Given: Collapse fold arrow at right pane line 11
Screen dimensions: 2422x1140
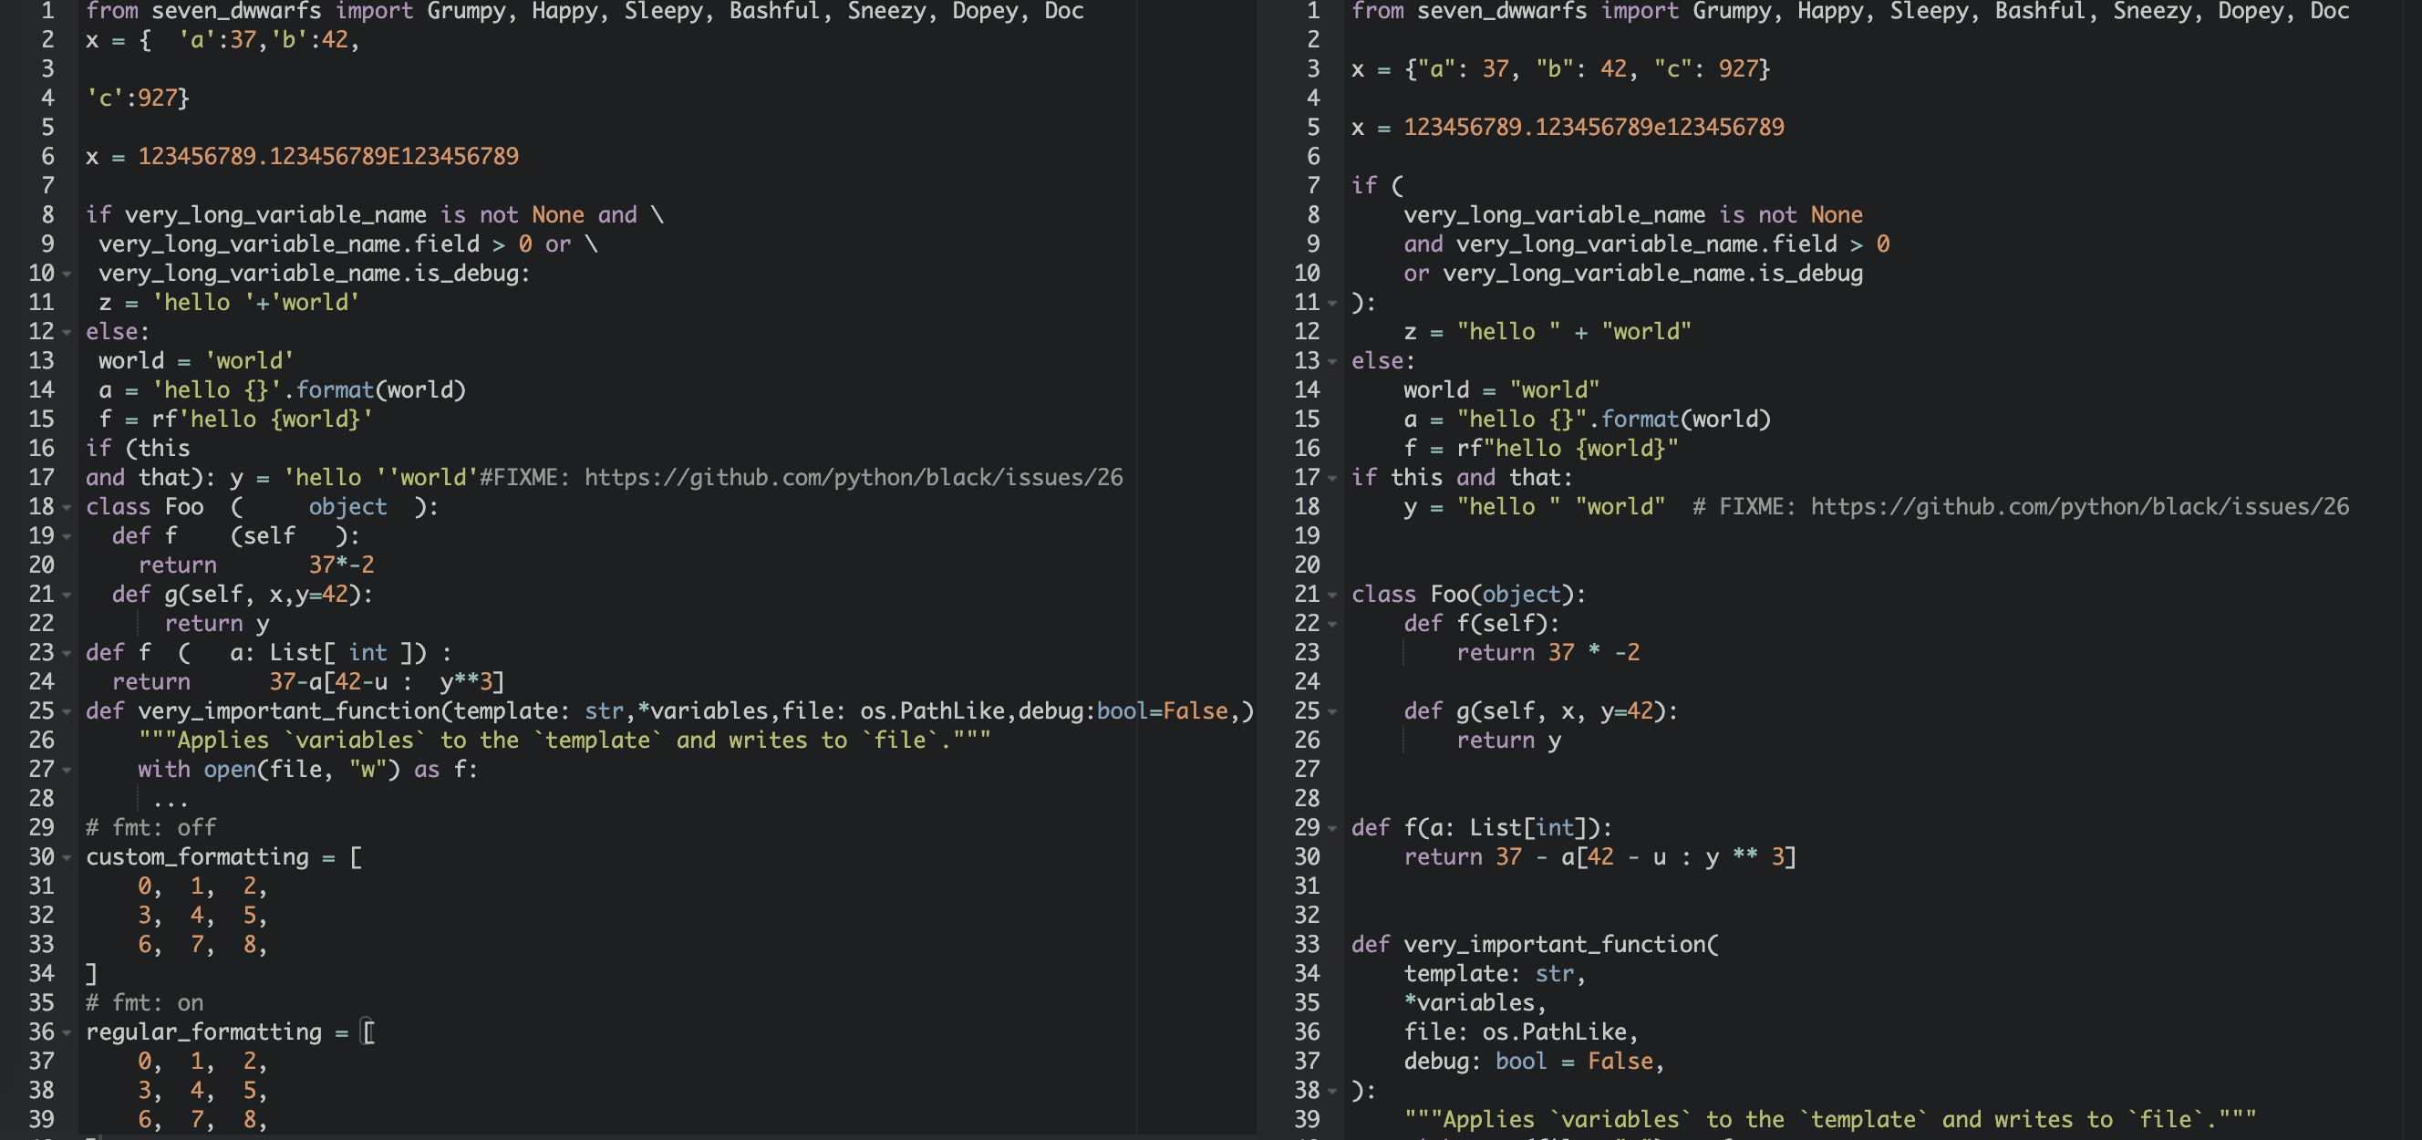Looking at the screenshot, I should point(1332,303).
